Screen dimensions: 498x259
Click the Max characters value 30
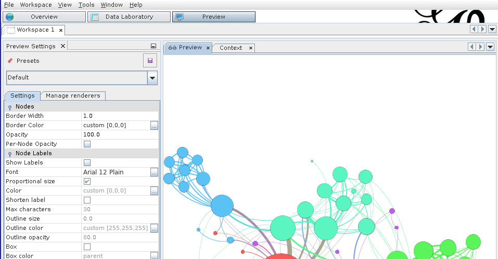tap(120, 209)
